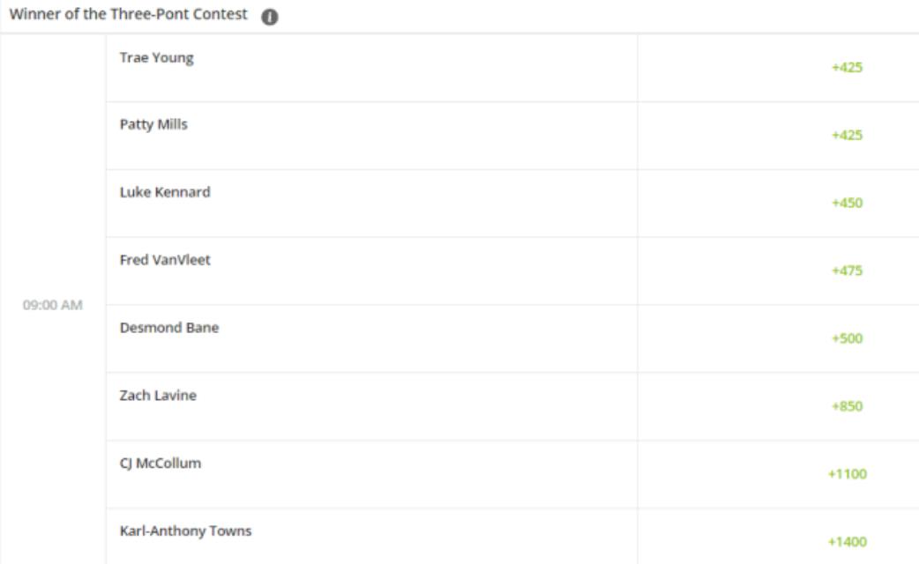The height and width of the screenshot is (564, 919).
Task: Click empty area in Zach Lavine row
Action: (x=410, y=406)
